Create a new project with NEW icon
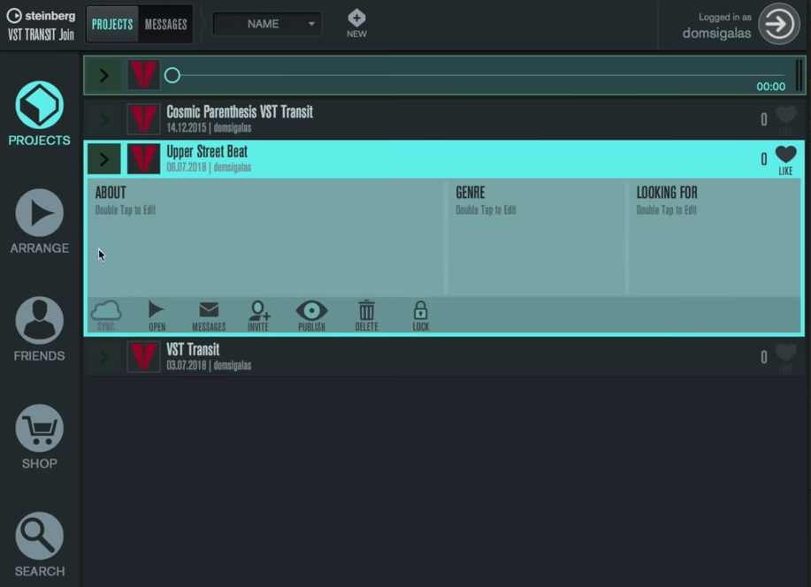Viewport: 811px width, 587px height. pyautogui.click(x=356, y=24)
